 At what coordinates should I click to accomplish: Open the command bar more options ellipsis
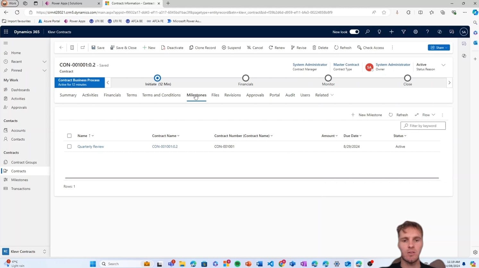(392, 48)
